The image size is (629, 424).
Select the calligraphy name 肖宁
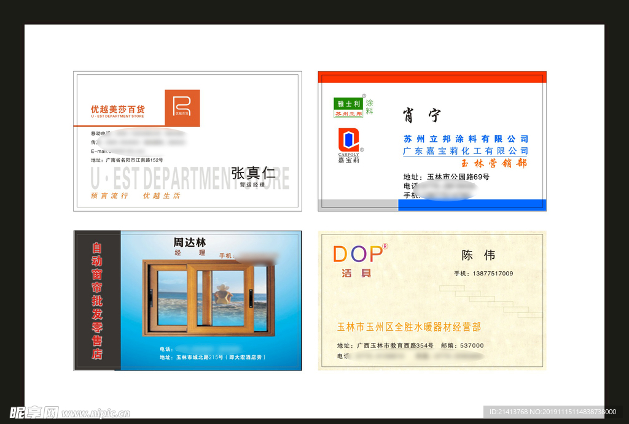(x=421, y=115)
